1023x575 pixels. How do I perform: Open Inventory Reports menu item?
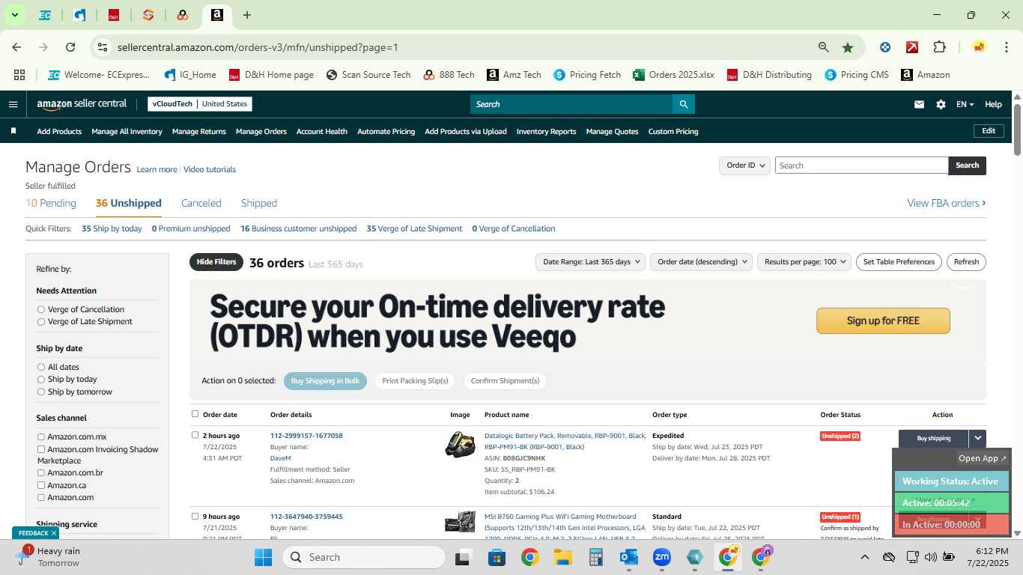[547, 131]
